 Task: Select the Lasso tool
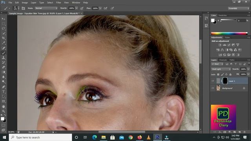pyautogui.click(x=4, y=29)
